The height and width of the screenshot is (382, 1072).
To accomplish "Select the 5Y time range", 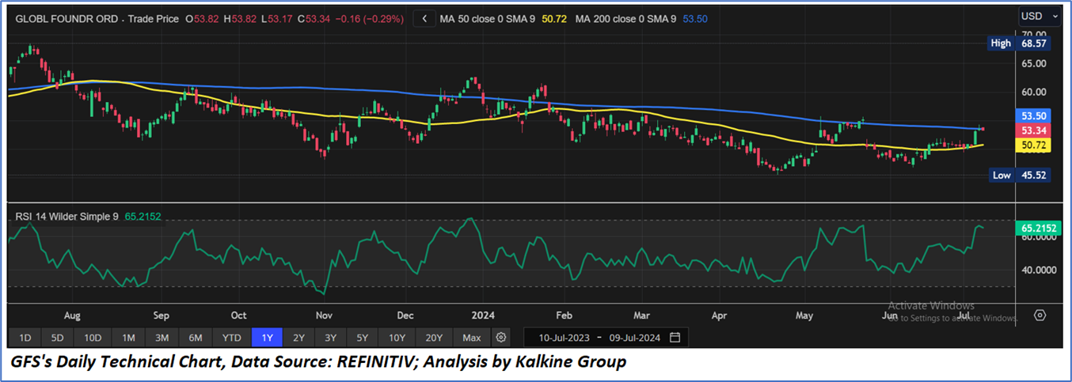I will (362, 338).
